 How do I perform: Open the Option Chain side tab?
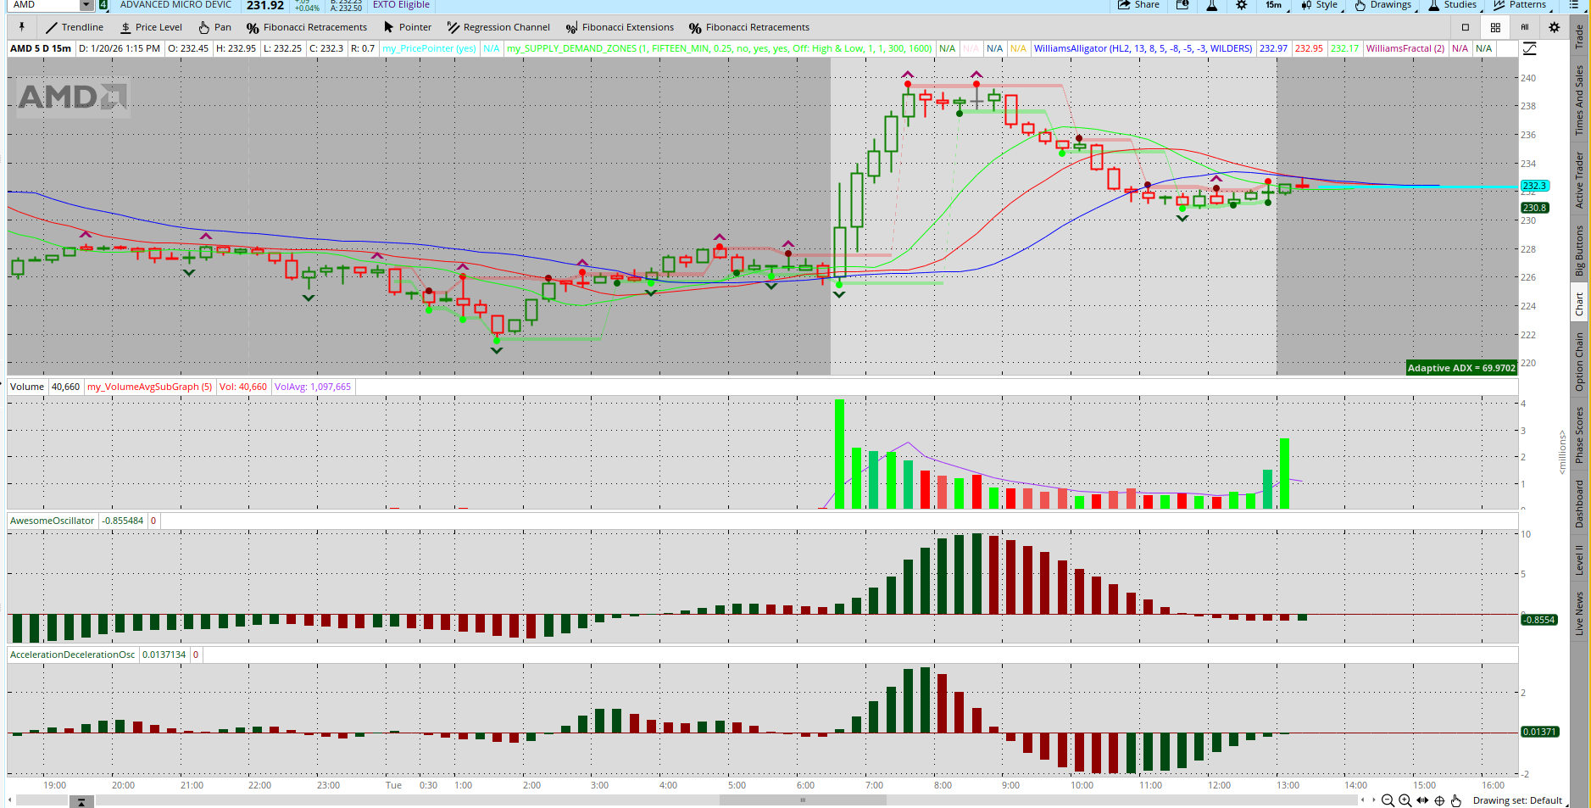pyautogui.click(x=1579, y=361)
